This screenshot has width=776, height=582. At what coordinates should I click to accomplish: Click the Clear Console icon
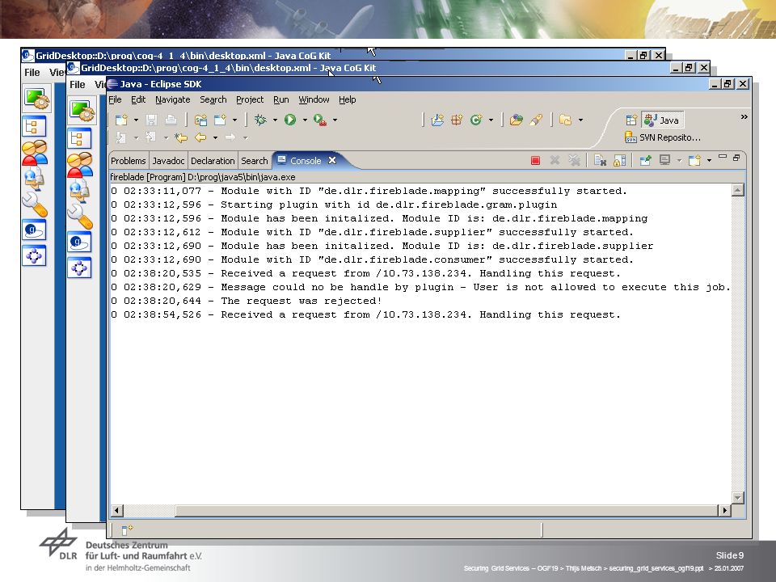(601, 160)
